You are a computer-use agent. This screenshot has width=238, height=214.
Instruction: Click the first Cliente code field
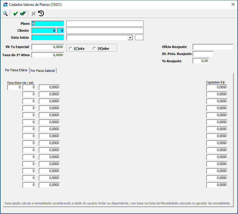pos(44,31)
